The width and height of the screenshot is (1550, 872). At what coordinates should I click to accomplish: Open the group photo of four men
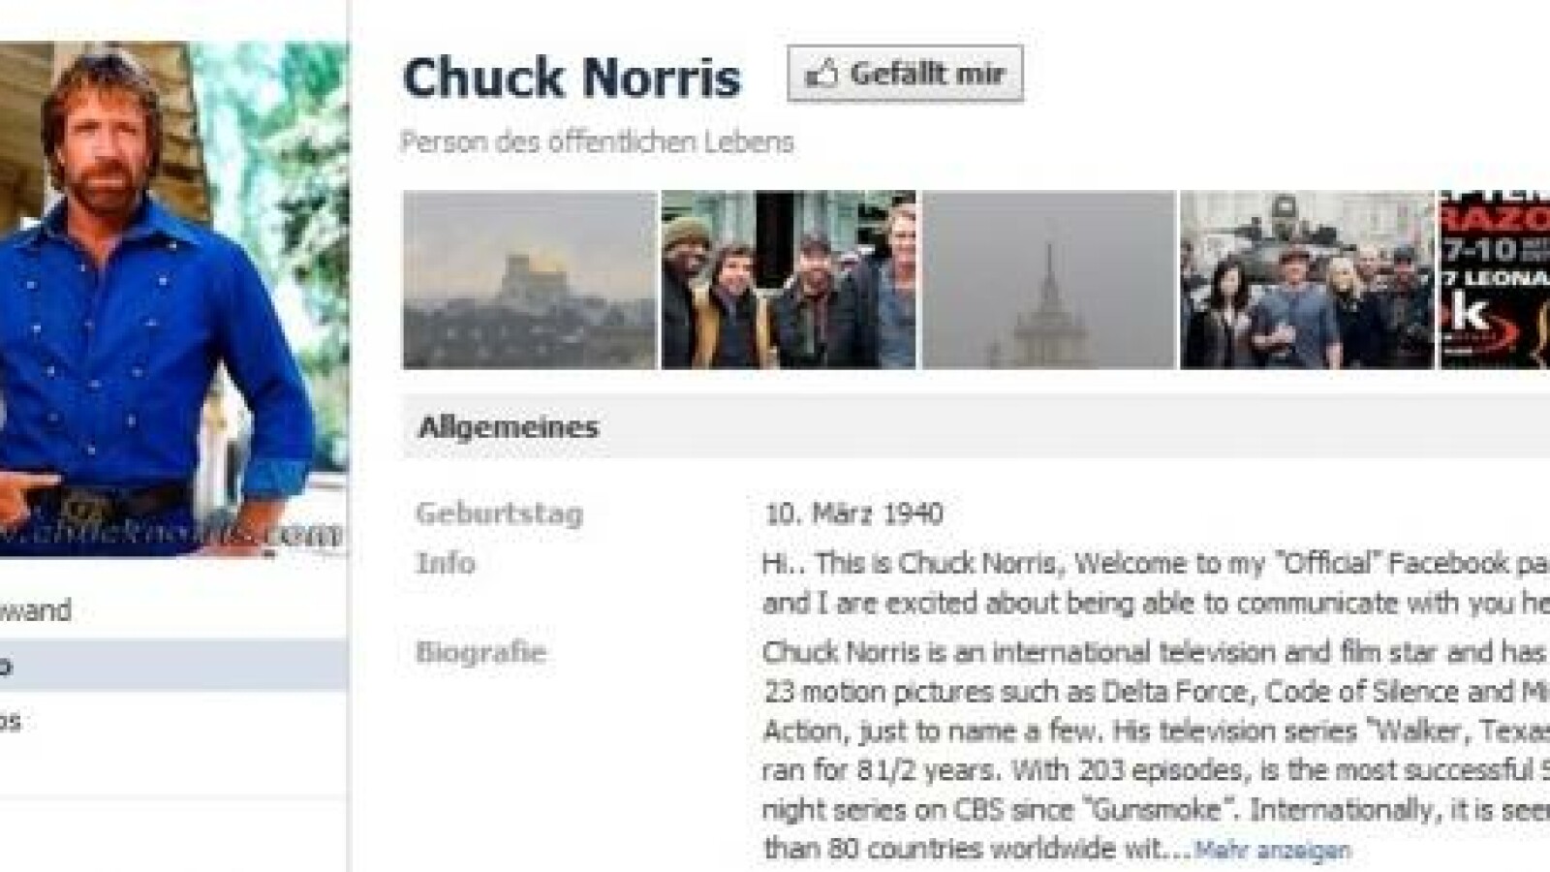[789, 280]
